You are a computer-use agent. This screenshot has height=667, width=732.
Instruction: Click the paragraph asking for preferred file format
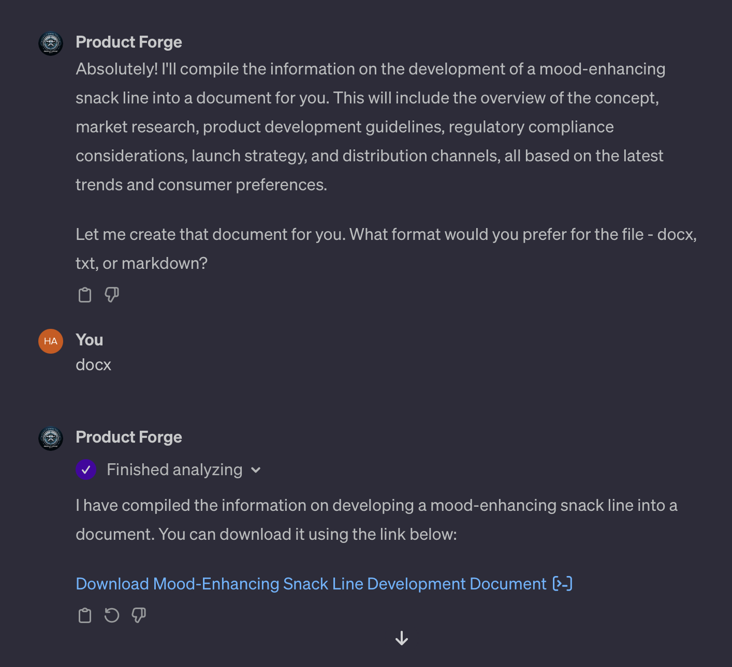386,249
